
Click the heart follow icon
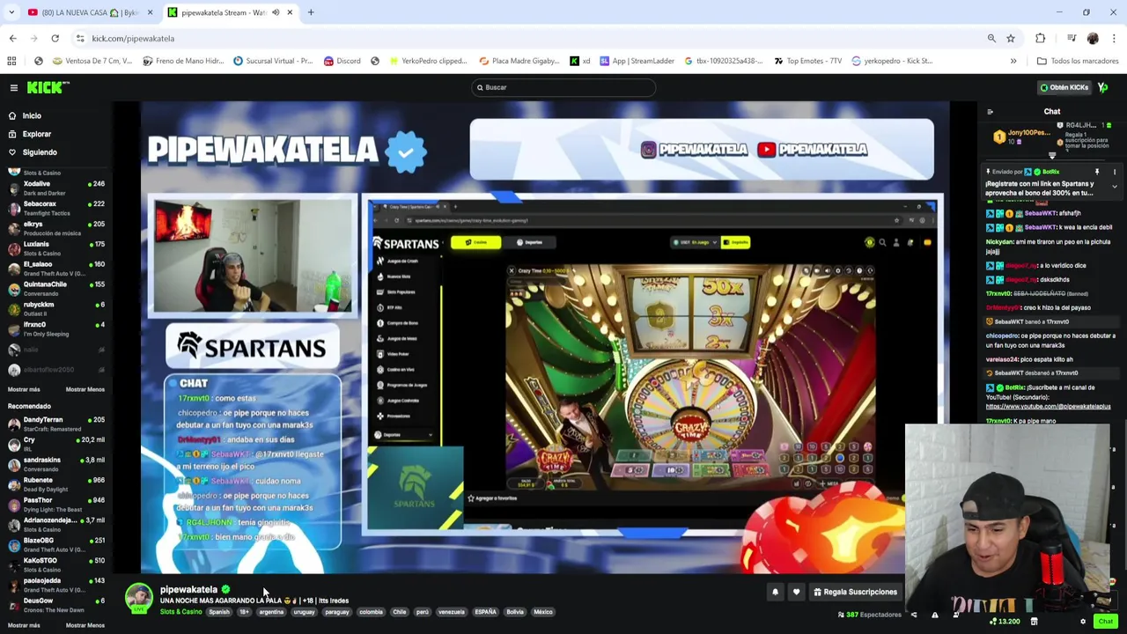point(796,592)
